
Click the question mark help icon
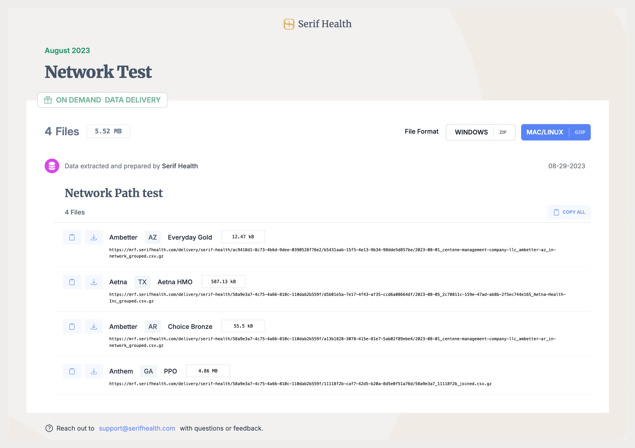click(49, 428)
